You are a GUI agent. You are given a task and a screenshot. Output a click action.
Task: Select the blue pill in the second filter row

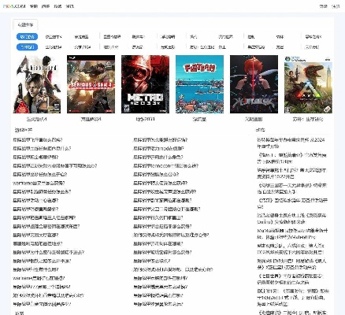click(27, 47)
